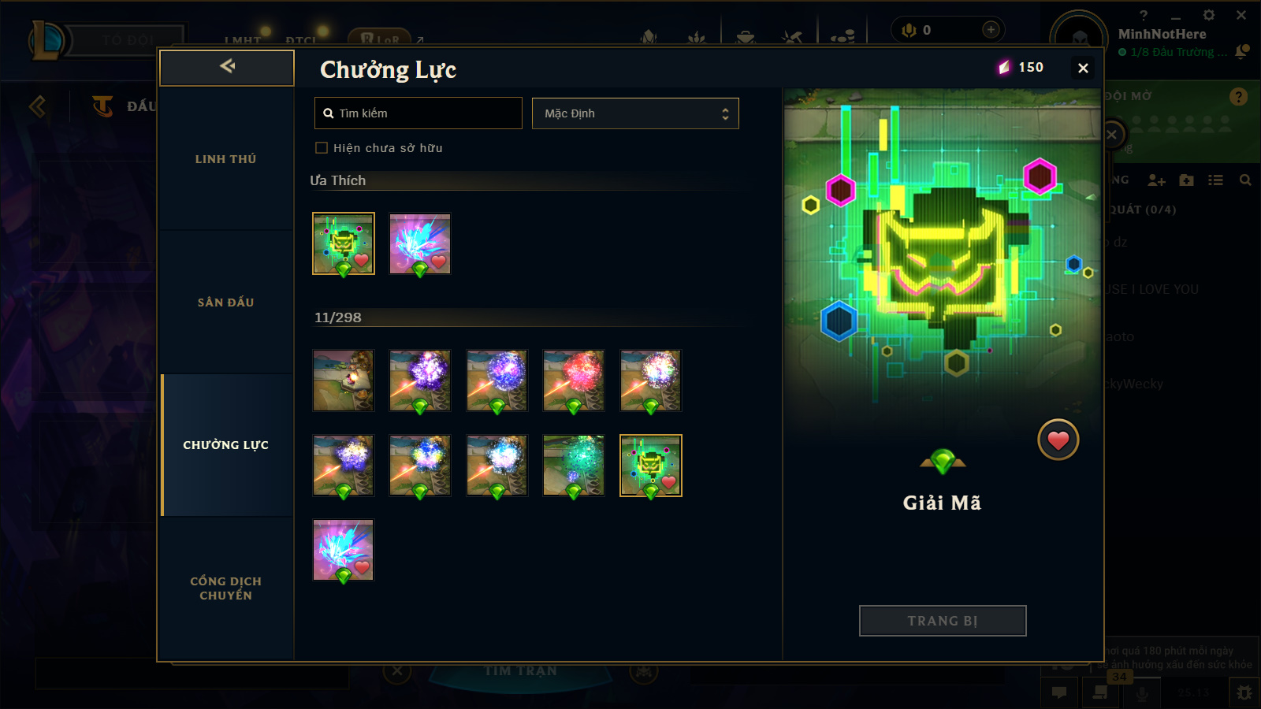Select the first default boom thumbnail
This screenshot has height=709, width=1261.
344,381
